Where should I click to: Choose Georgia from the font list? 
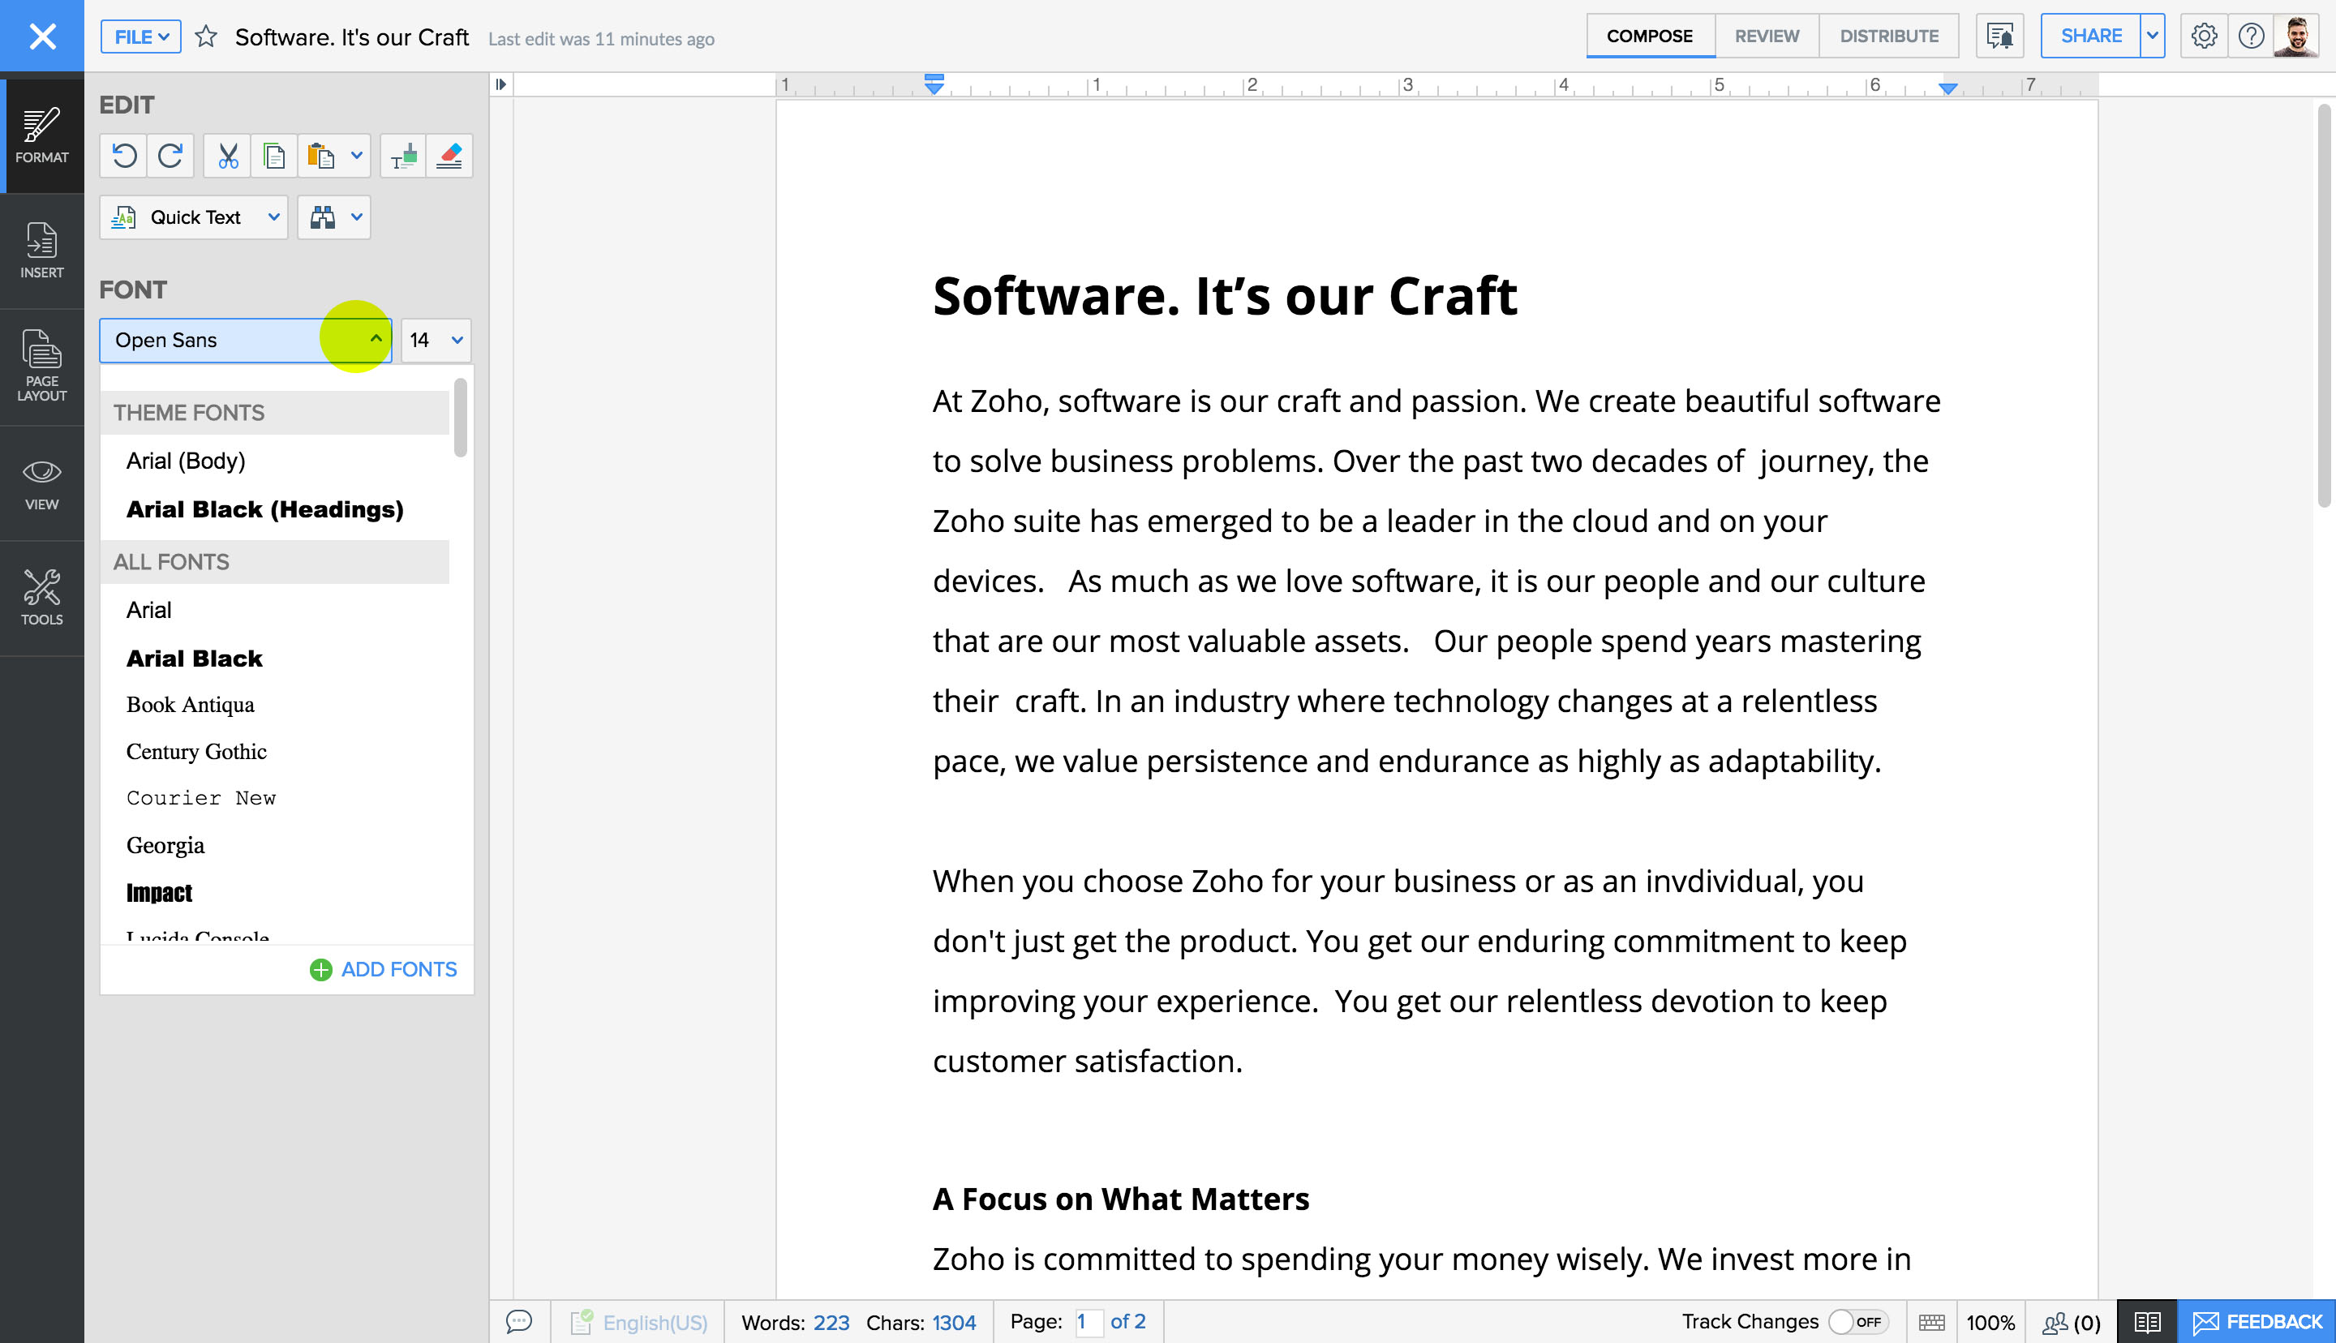(x=166, y=845)
